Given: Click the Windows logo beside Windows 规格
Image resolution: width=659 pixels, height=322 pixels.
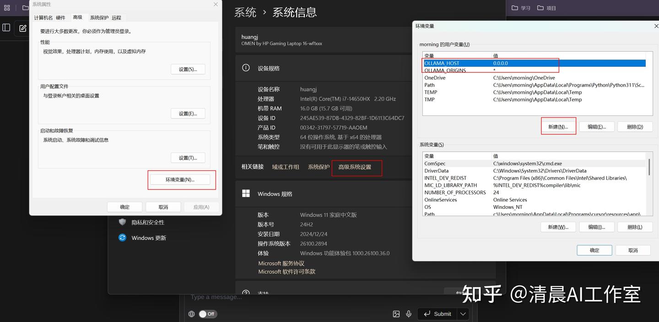Looking at the screenshot, I should click(x=246, y=193).
